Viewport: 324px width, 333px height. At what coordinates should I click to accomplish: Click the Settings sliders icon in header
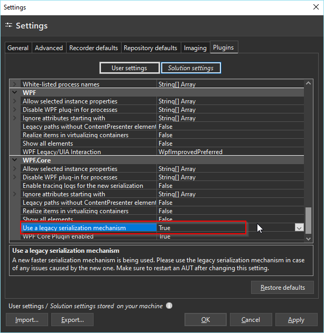(x=9, y=25)
